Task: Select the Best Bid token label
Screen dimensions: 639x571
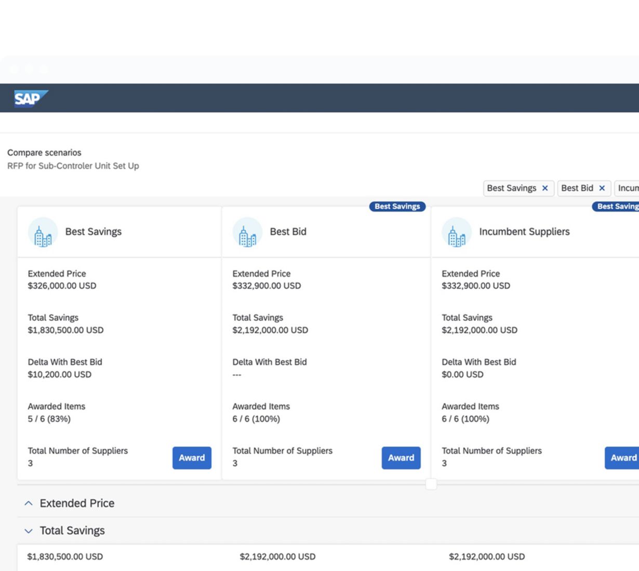Action: pos(577,188)
